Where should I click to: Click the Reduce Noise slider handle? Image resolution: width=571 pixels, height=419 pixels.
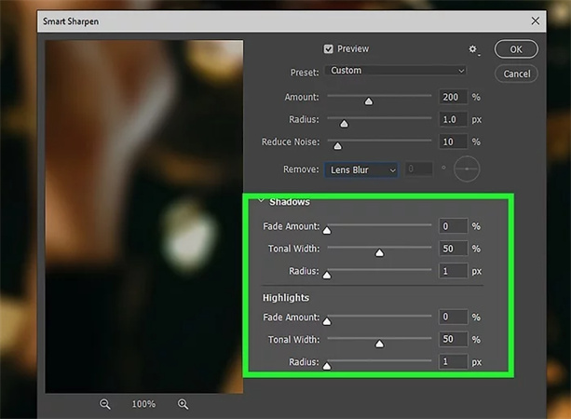(x=337, y=146)
